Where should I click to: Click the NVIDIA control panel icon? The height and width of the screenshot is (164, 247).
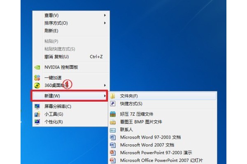point(37,67)
